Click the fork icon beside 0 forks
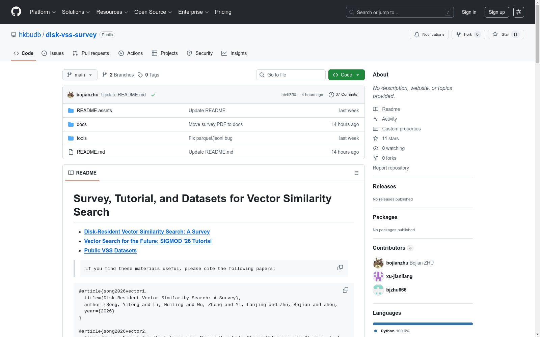 pyautogui.click(x=376, y=158)
